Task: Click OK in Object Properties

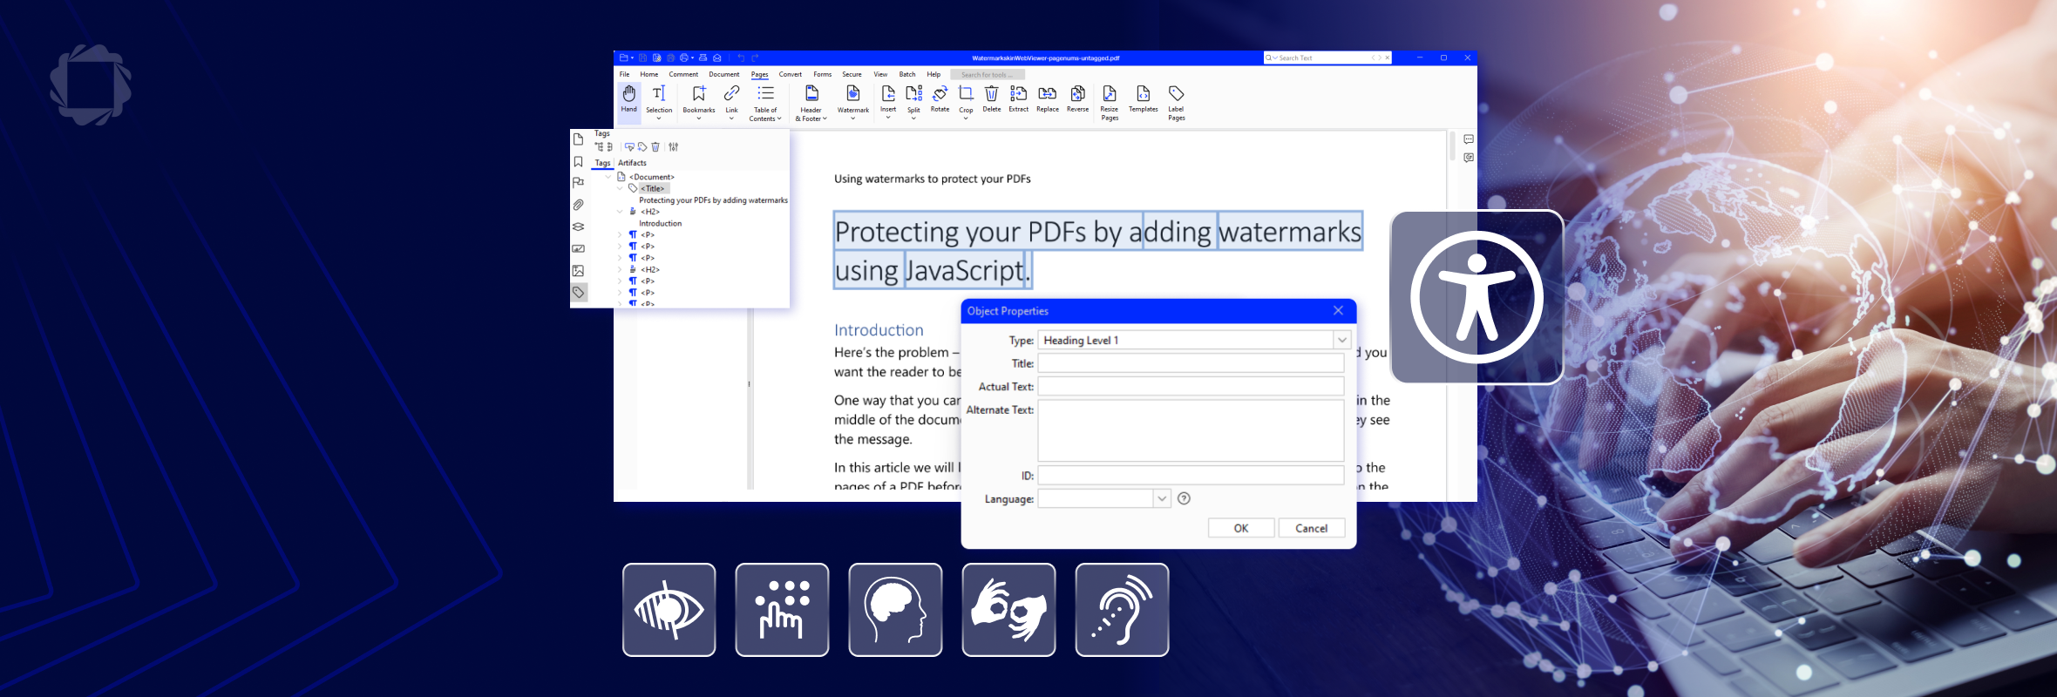Action: click(1241, 528)
